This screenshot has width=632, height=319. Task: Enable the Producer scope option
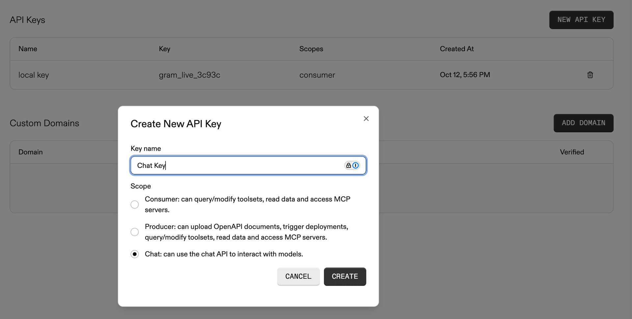point(135,232)
